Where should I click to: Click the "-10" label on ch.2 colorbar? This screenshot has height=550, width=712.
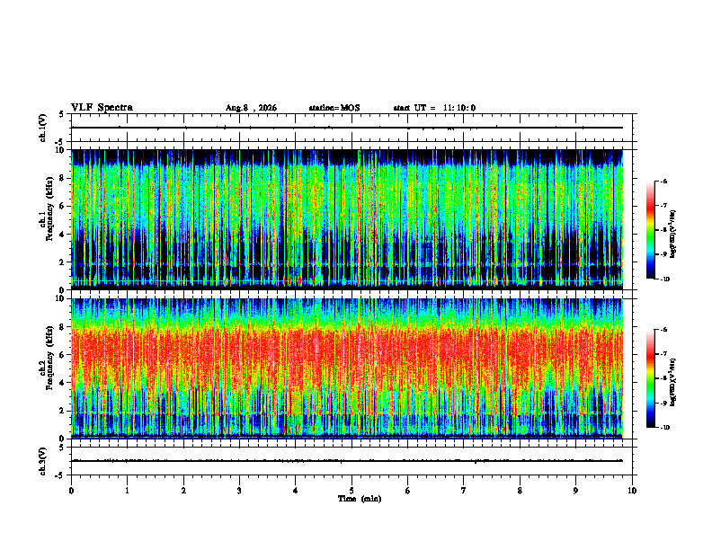click(x=665, y=428)
